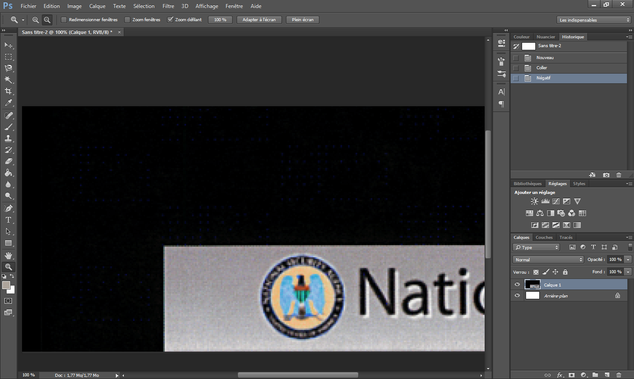This screenshot has width=634, height=379.
Task: Select the Blur tool
Action: [8, 184]
